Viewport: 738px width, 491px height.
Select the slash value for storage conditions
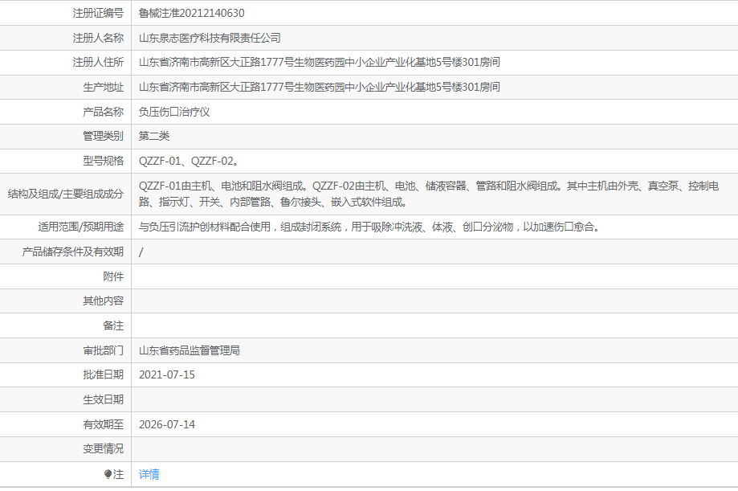(141, 252)
